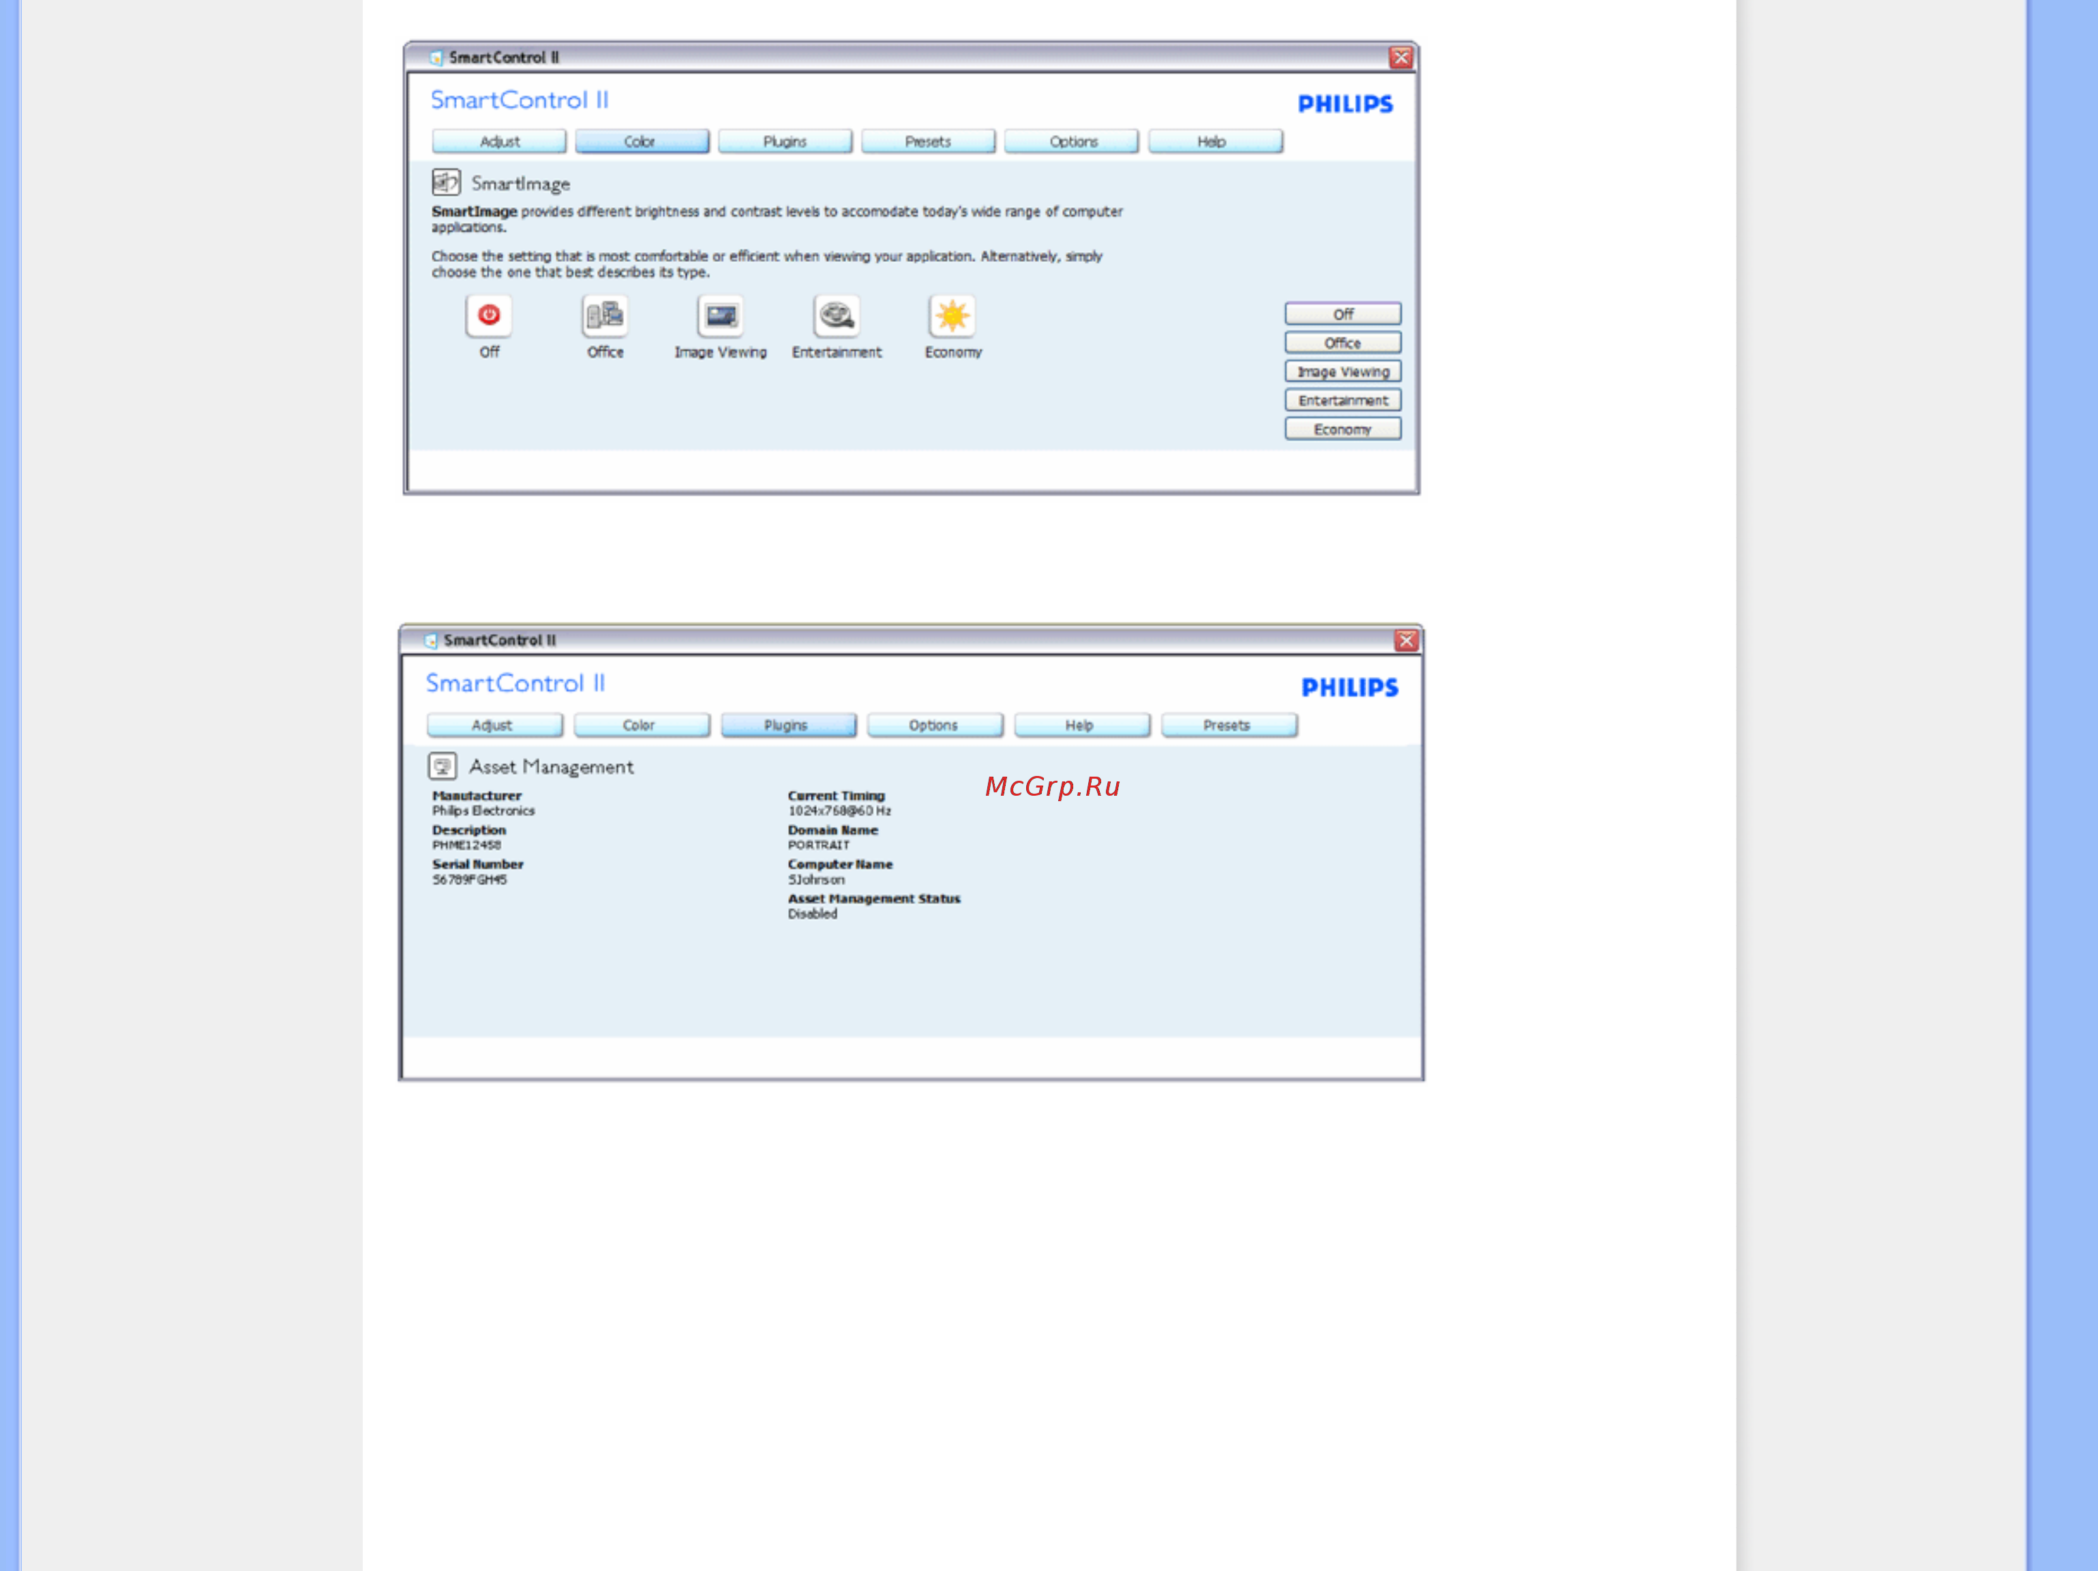Open the Help tab in the SmartImage window

click(x=1215, y=141)
